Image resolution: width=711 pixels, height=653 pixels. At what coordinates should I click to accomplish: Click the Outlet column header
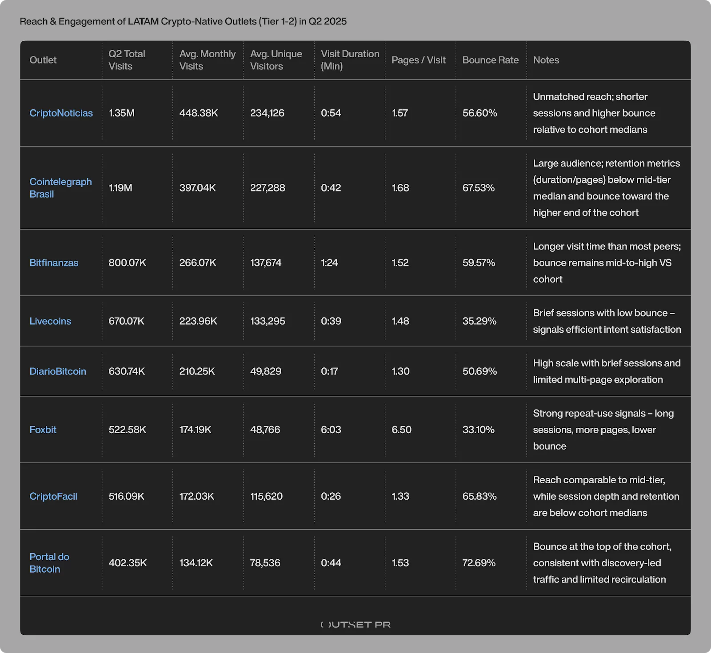coord(43,60)
